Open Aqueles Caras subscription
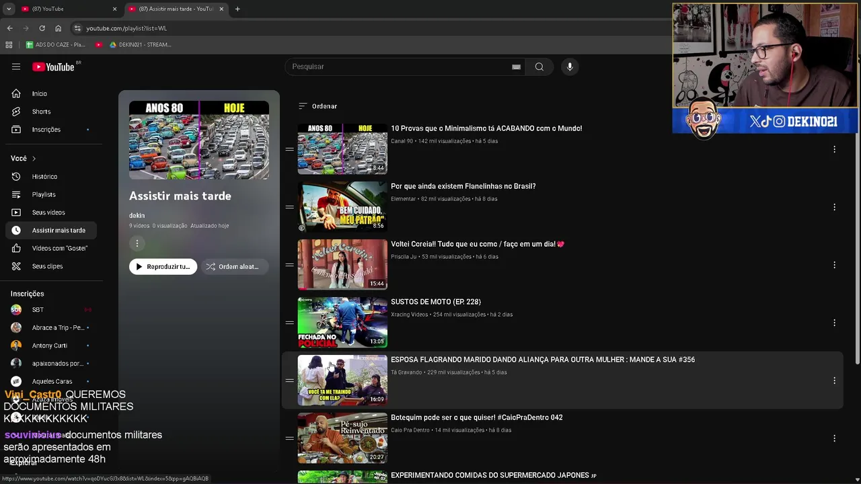 click(51, 381)
